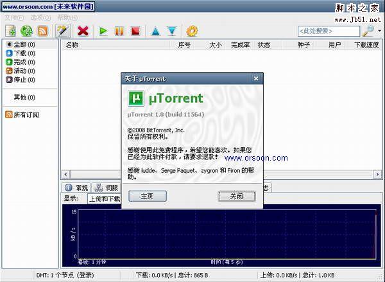This screenshot has height=282, width=385.
Task: Click the 上传: 0.0 KB/s status entry
Action: 297,275
